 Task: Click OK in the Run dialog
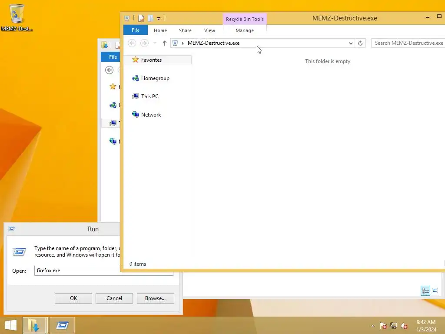73,298
